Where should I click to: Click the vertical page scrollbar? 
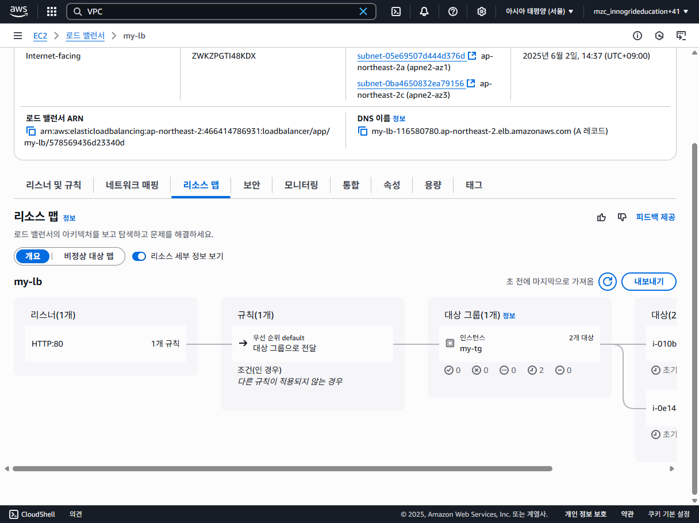tap(694, 319)
